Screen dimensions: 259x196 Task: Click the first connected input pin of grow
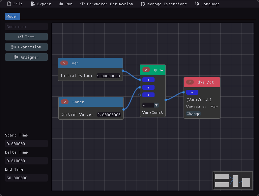[x=140, y=80]
